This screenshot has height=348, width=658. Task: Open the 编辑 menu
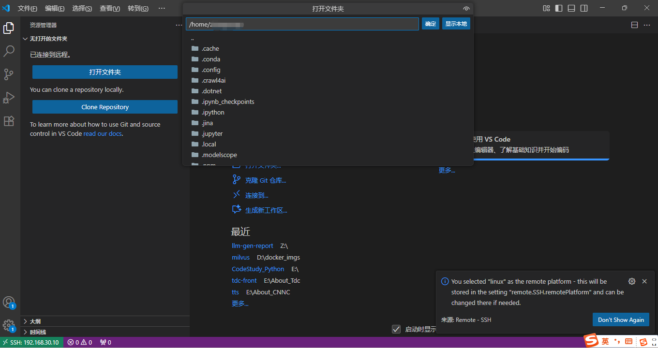click(55, 8)
